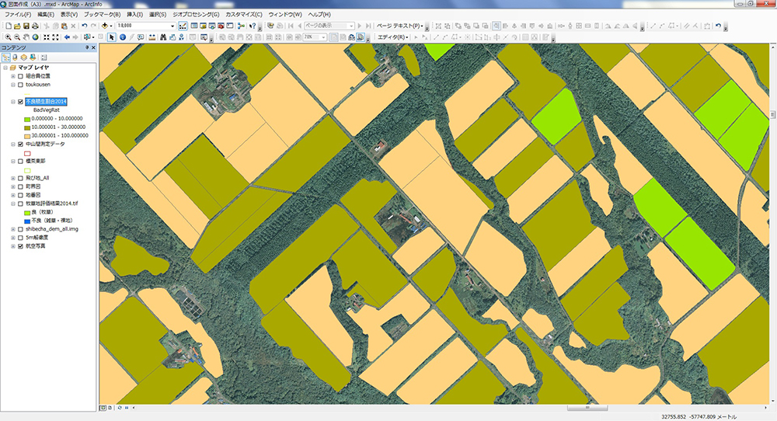The width and height of the screenshot is (777, 421).
Task: Open the map scale dropdown
Action: pyautogui.click(x=173, y=26)
